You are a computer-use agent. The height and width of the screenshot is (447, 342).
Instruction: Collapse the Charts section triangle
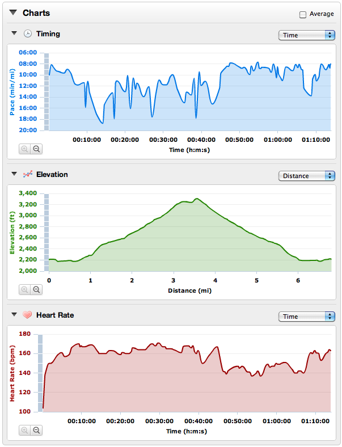(13, 12)
